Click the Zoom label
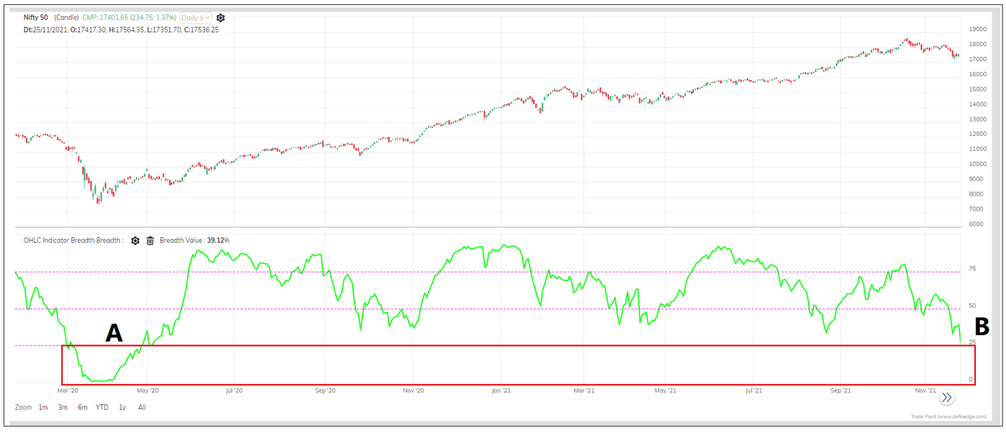This screenshot has height=435, width=1006. [23, 407]
